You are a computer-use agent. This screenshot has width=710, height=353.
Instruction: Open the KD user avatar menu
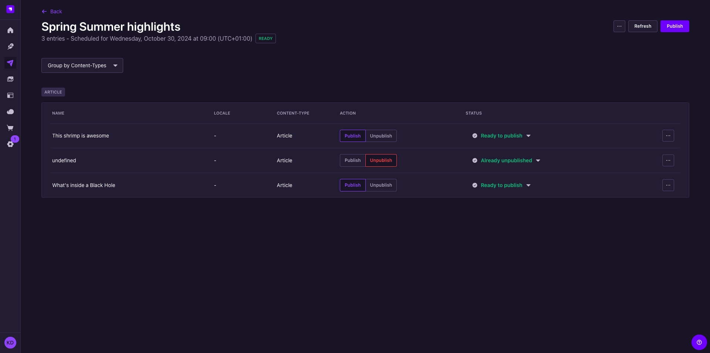10,343
